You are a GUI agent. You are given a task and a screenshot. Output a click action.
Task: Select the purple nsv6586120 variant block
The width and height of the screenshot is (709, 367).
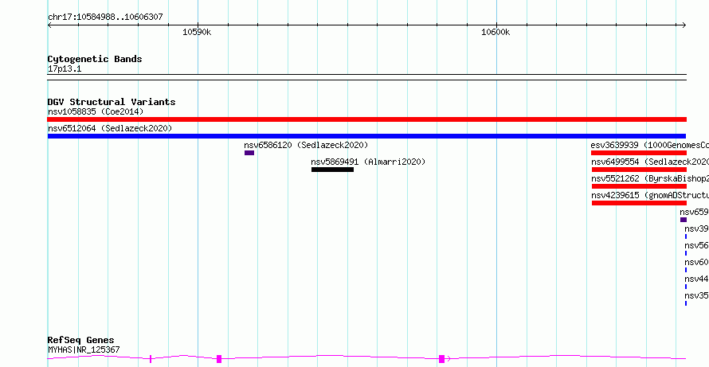pyautogui.click(x=249, y=153)
